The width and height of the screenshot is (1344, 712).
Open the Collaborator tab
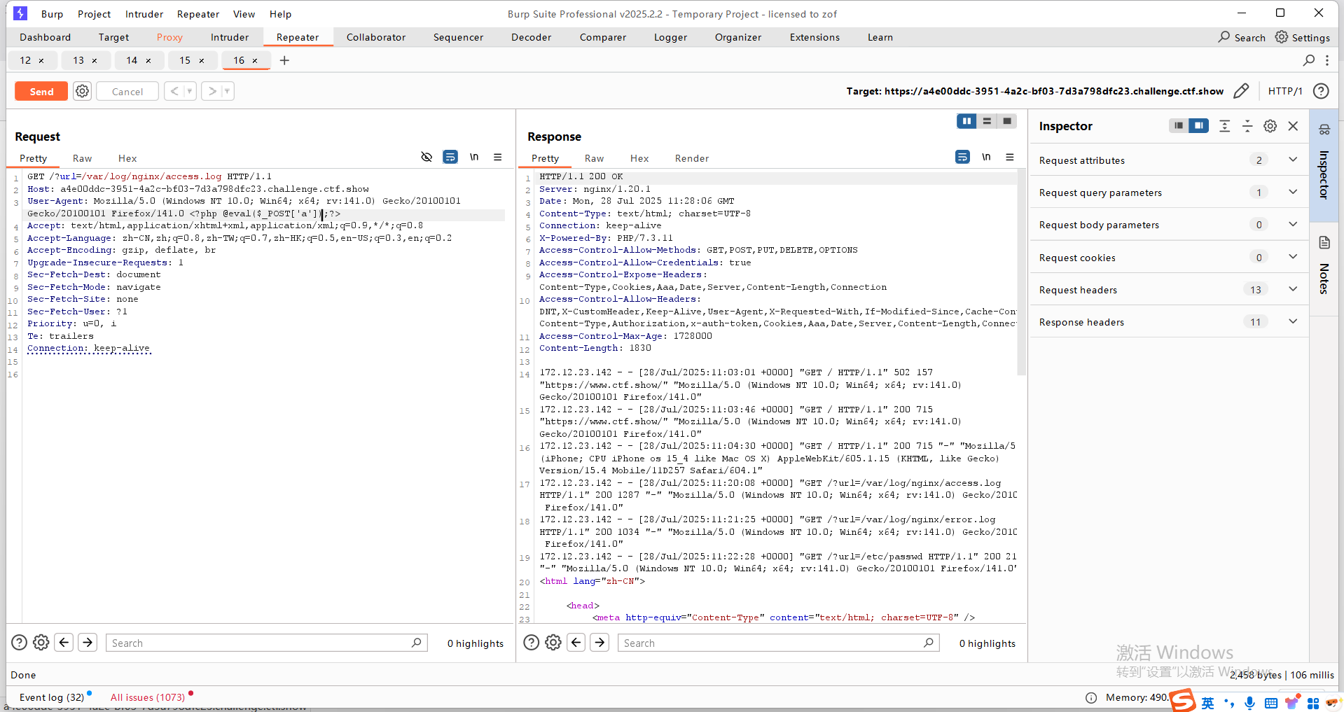(x=376, y=37)
